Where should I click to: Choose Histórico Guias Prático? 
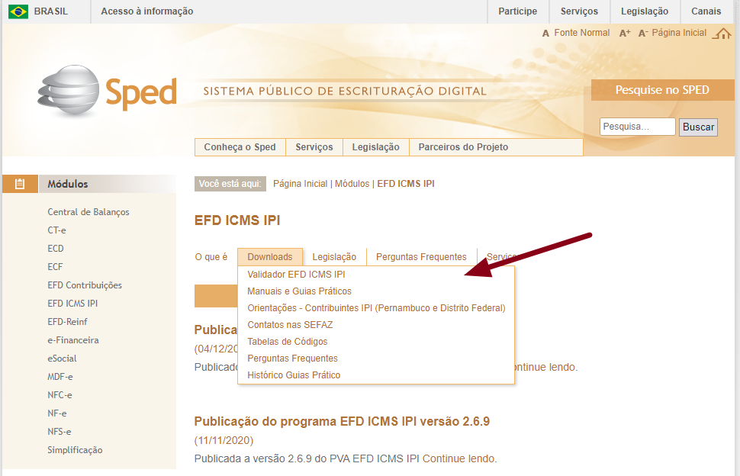point(294,375)
